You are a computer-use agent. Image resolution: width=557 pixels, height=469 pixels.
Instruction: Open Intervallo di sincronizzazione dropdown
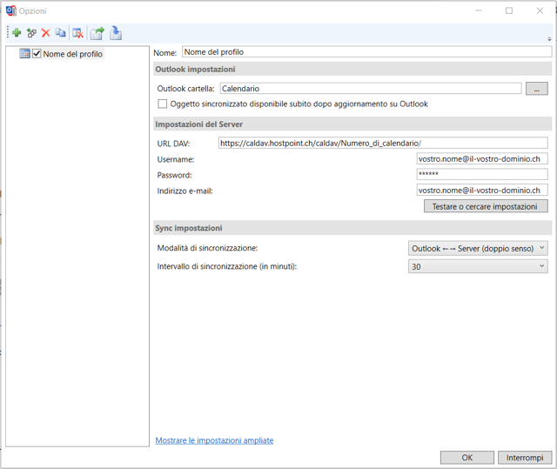pos(478,266)
